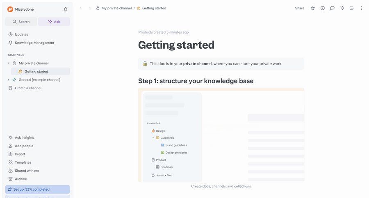The image size is (369, 198).
Task: Click the Share button
Action: [x=299, y=8]
